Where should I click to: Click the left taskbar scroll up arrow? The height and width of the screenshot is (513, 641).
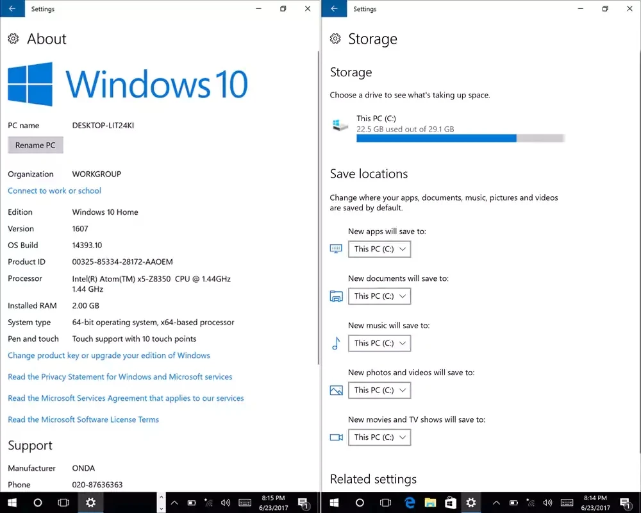(x=162, y=497)
